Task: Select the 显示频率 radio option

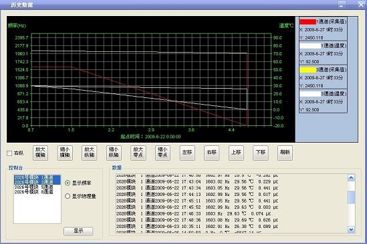Action: point(68,183)
